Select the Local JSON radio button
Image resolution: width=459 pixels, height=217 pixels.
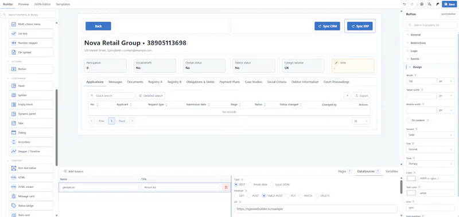coord(272,184)
